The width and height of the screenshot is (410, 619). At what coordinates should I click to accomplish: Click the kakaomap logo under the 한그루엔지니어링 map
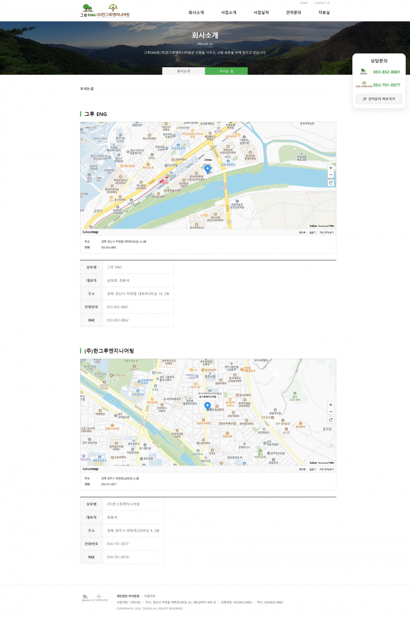click(x=90, y=469)
